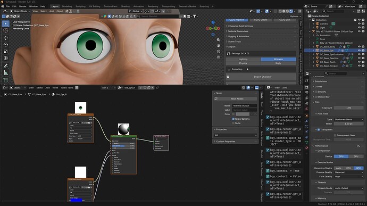Switch to the Shading workspace tab

125,6
